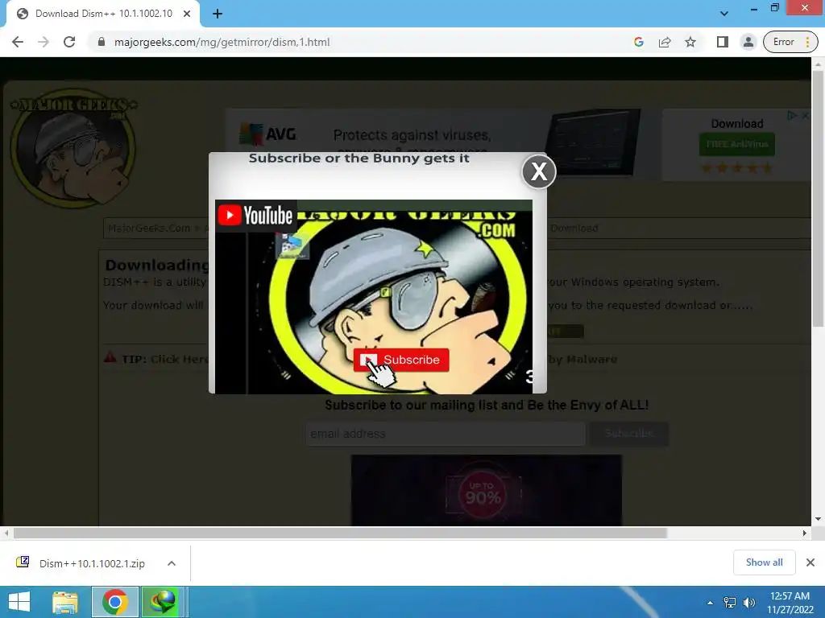Click the email address input field

445,434
